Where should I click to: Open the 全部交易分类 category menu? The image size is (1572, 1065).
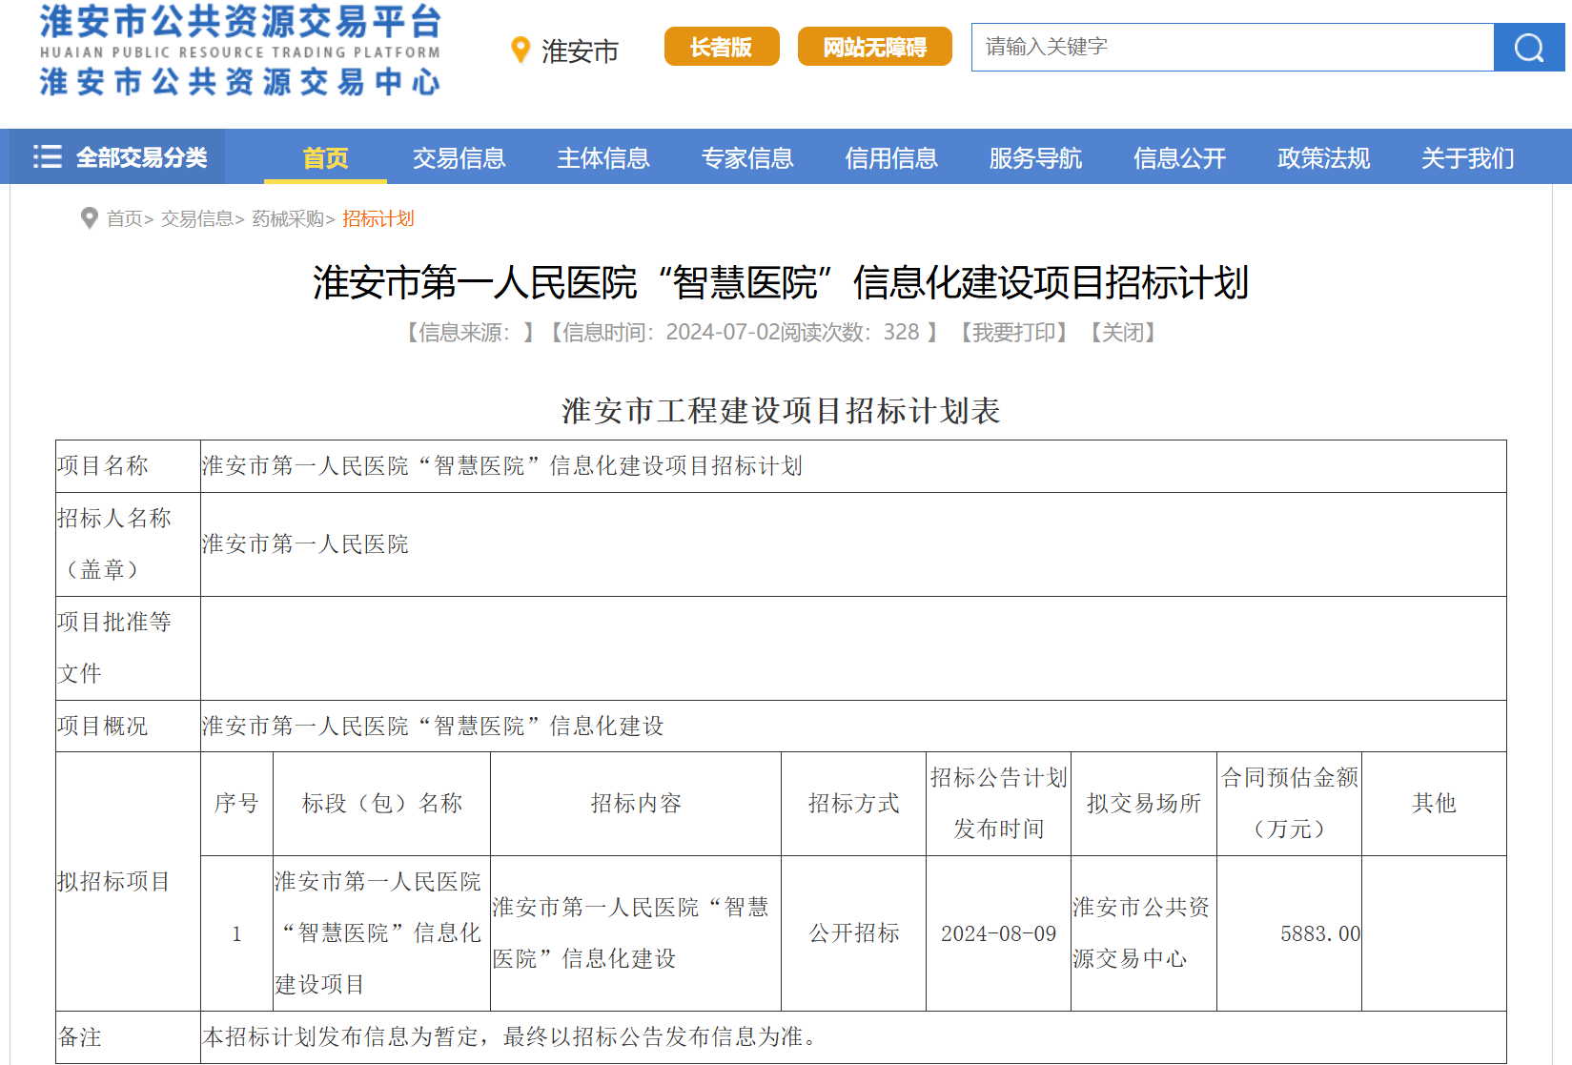140,157
